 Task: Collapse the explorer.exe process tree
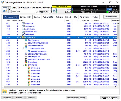coord(21,37)
